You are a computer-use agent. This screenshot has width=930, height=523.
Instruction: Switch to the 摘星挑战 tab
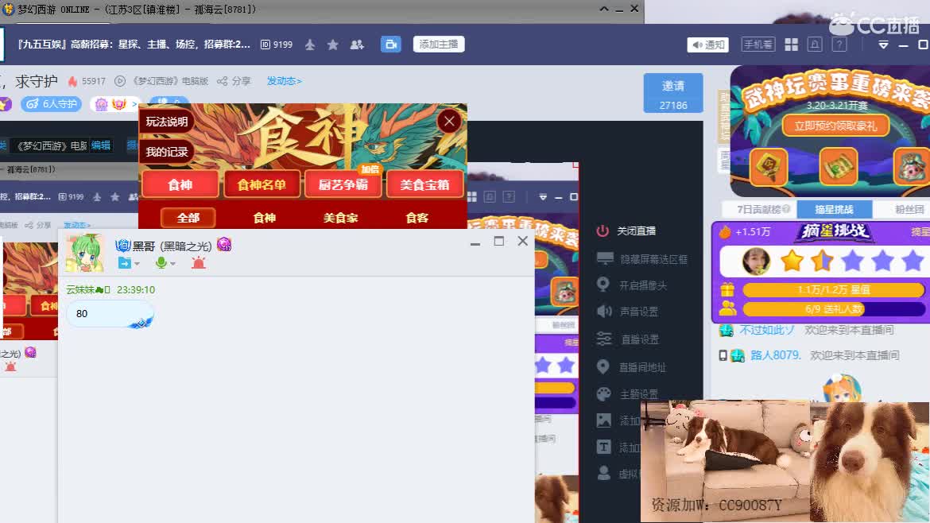(835, 209)
